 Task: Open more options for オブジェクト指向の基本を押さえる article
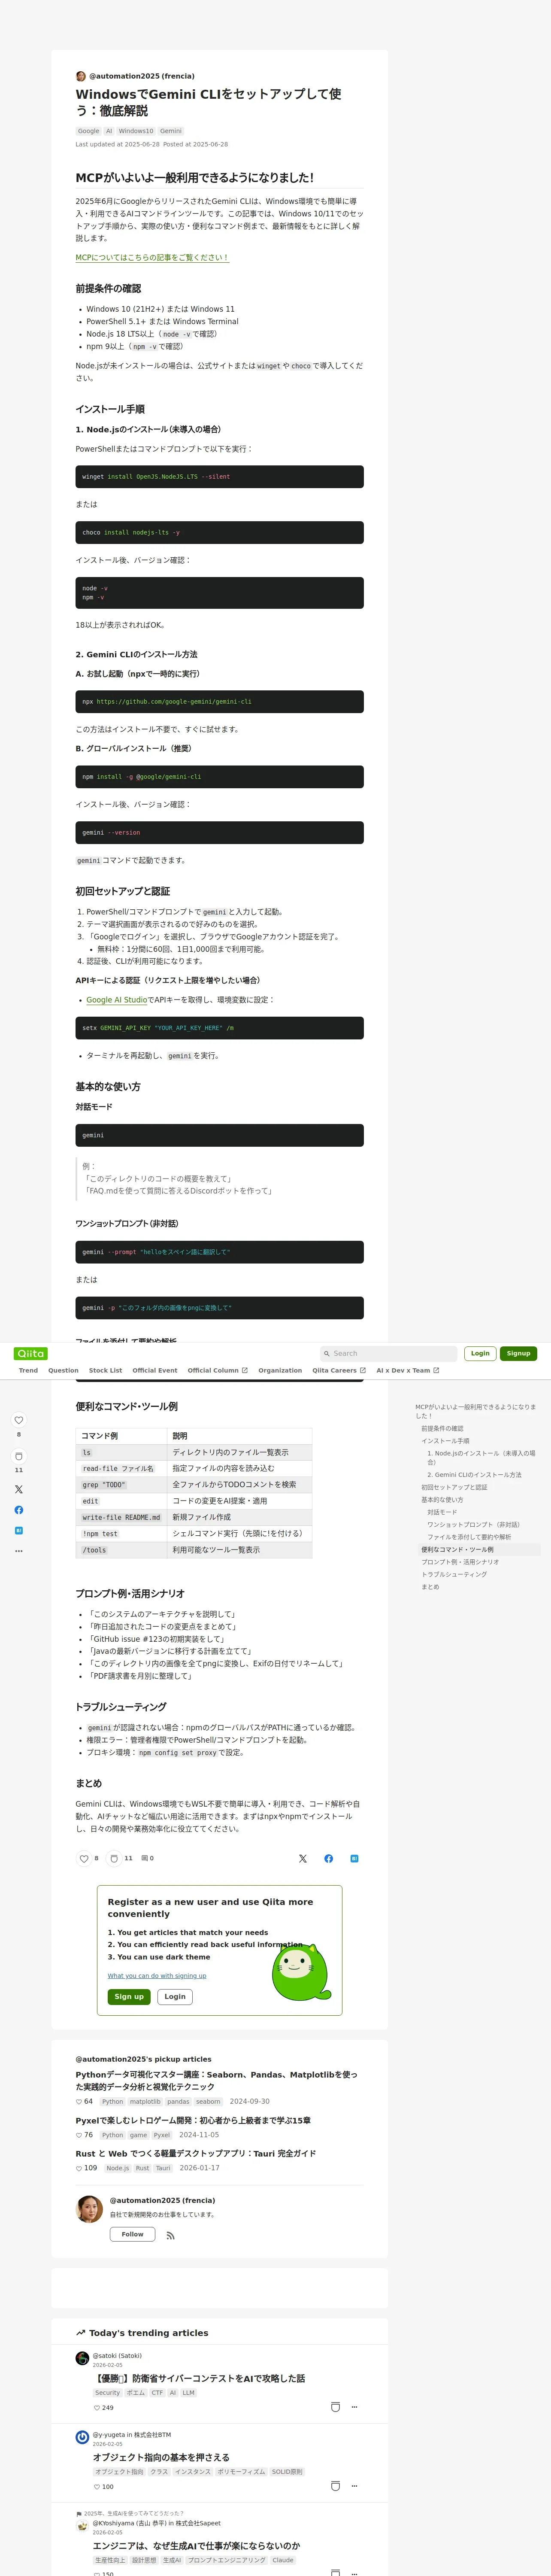[x=354, y=2486]
